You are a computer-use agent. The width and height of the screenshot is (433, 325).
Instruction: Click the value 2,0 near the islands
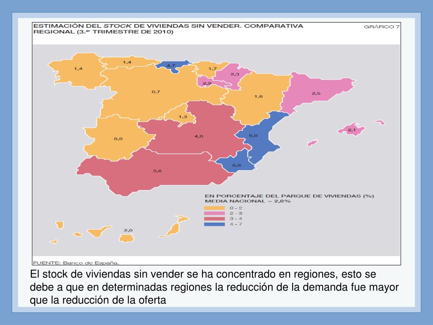128,230
